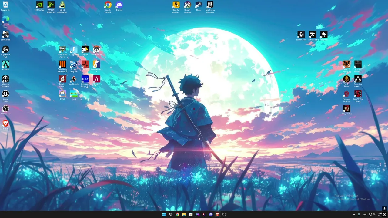The height and width of the screenshot is (218, 388).
Task: Open the NVIDIA Broadcast shortcut
Action: pos(51,7)
